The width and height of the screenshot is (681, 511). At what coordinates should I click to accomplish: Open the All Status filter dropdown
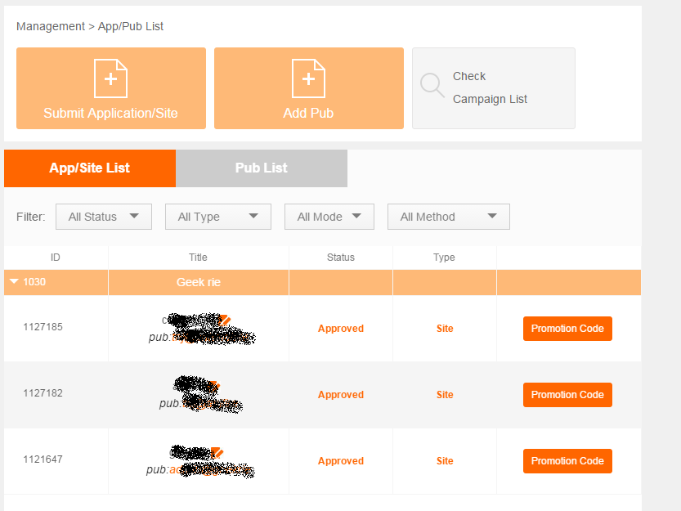pyautogui.click(x=103, y=217)
